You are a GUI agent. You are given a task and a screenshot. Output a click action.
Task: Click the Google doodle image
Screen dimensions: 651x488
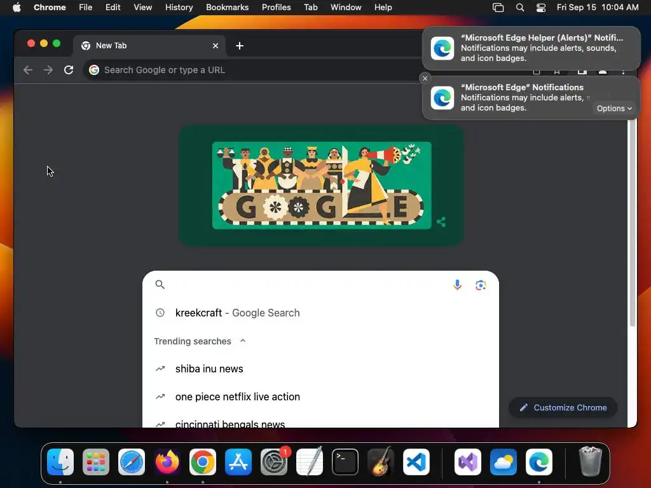tap(322, 186)
